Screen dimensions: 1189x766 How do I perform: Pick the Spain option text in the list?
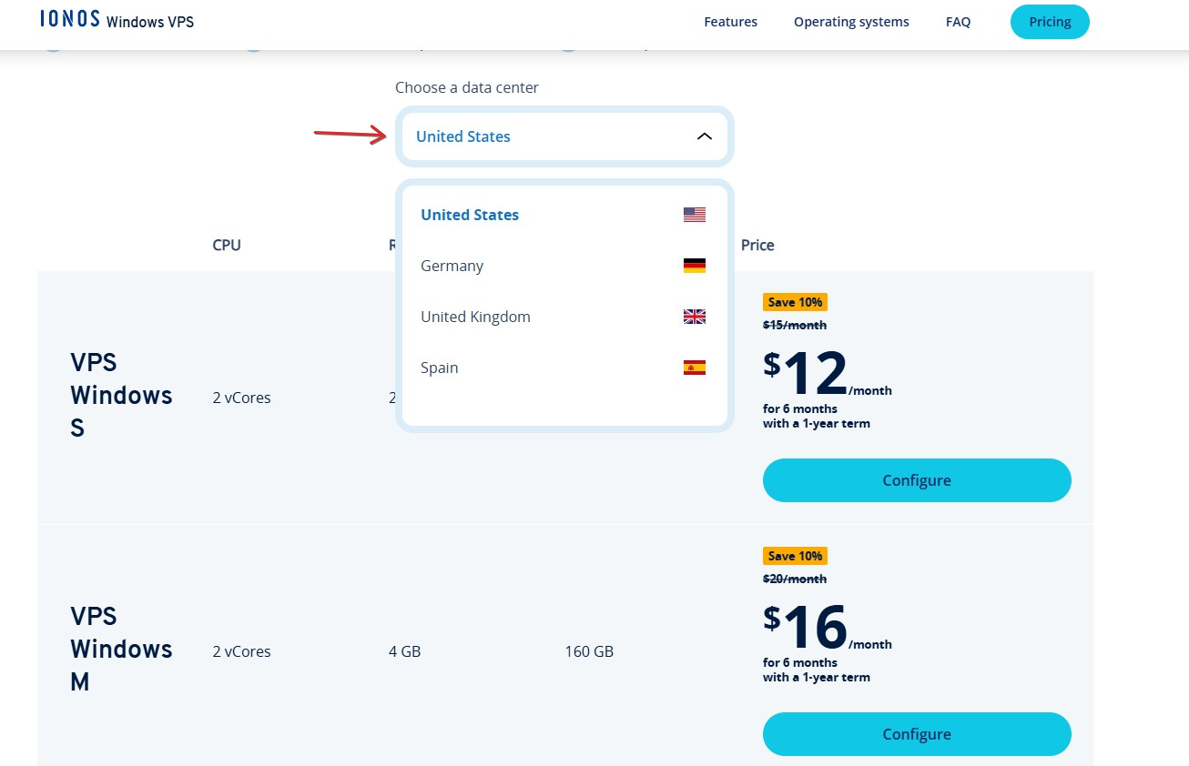pyautogui.click(x=439, y=368)
